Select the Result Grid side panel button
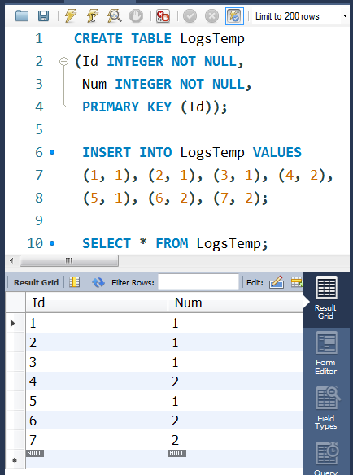Screen dimensions: 353x475 point(325,298)
